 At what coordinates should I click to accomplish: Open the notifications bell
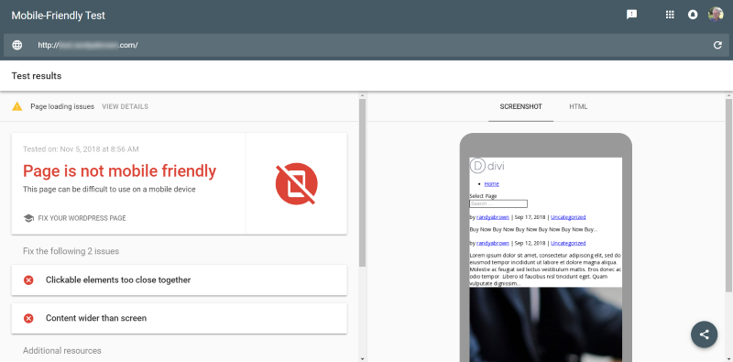coord(693,15)
